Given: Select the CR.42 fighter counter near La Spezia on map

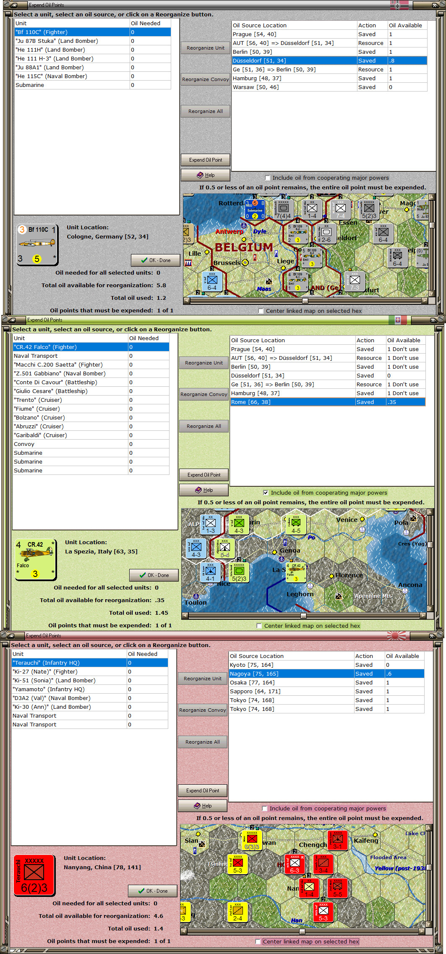Looking at the screenshot, I should (x=296, y=572).
